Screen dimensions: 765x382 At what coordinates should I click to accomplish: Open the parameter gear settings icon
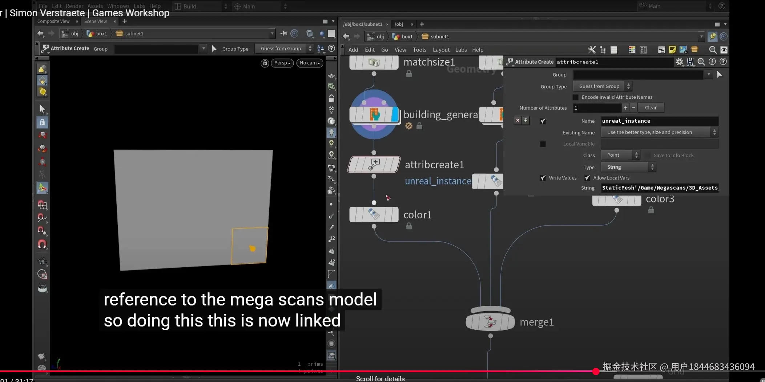(679, 62)
